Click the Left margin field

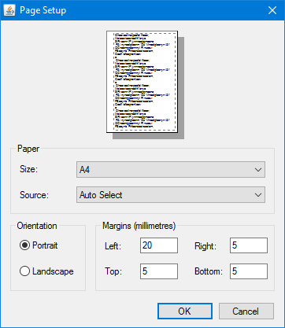coord(159,245)
